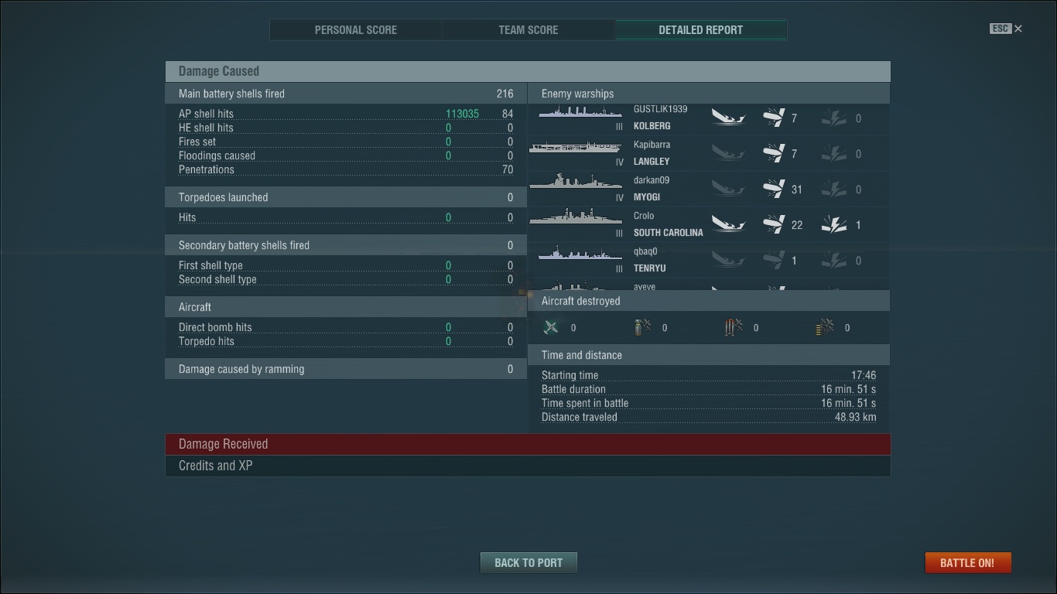
Task: Click the sunk ship icon for Kolberg
Action: [728, 118]
